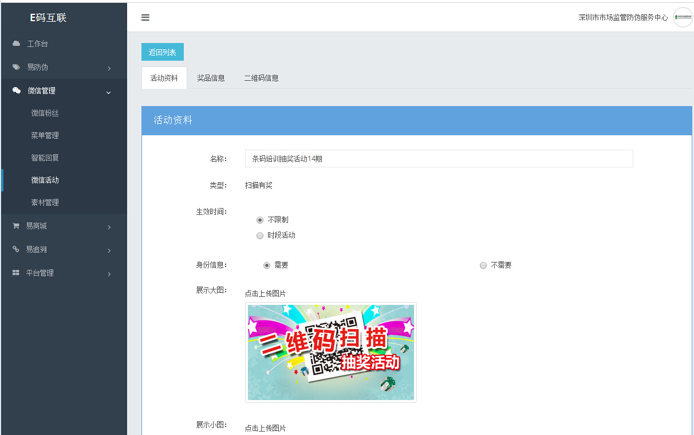Click the 名称 text input field
Screen dimensions: 694x435
pyautogui.click(x=439, y=159)
